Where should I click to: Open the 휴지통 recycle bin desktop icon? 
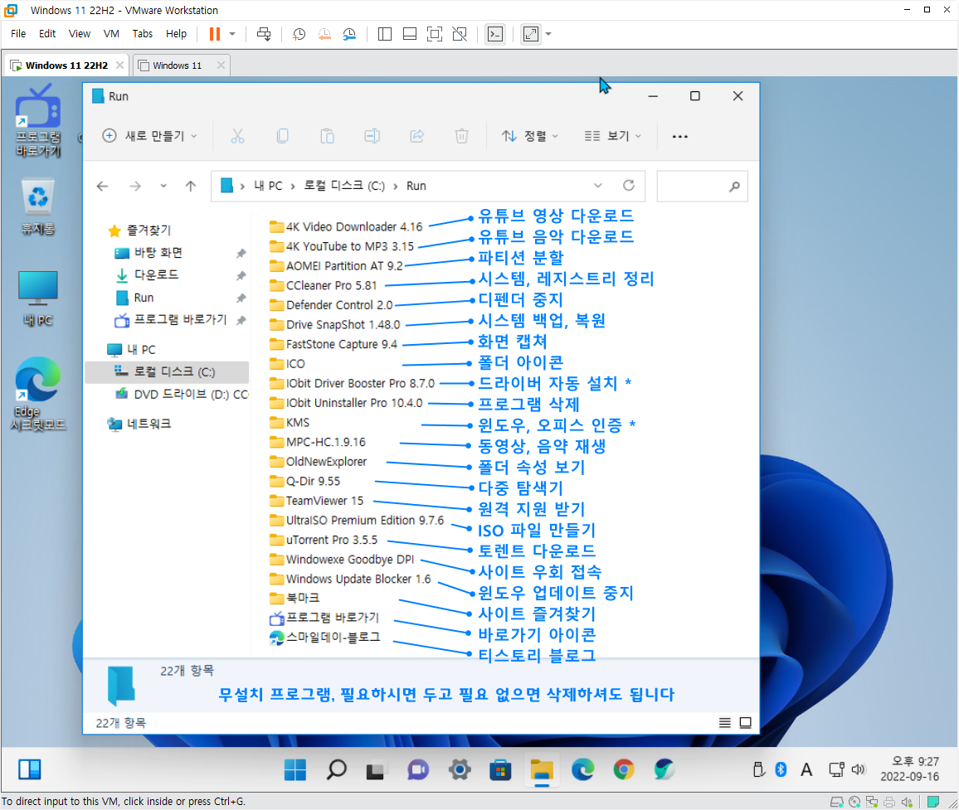(x=38, y=206)
